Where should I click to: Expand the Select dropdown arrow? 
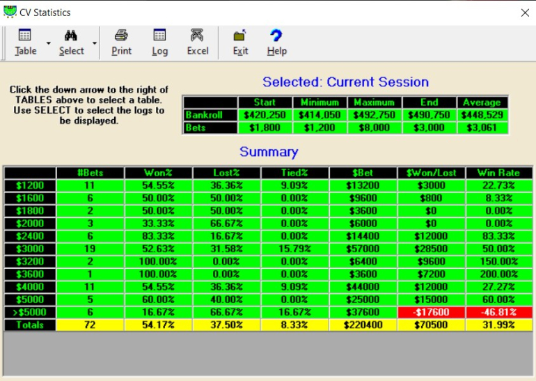pyautogui.click(x=95, y=43)
